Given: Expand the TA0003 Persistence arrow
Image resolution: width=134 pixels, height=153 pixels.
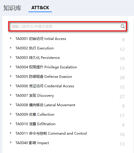Looking at the screenshot, I should (11, 57).
